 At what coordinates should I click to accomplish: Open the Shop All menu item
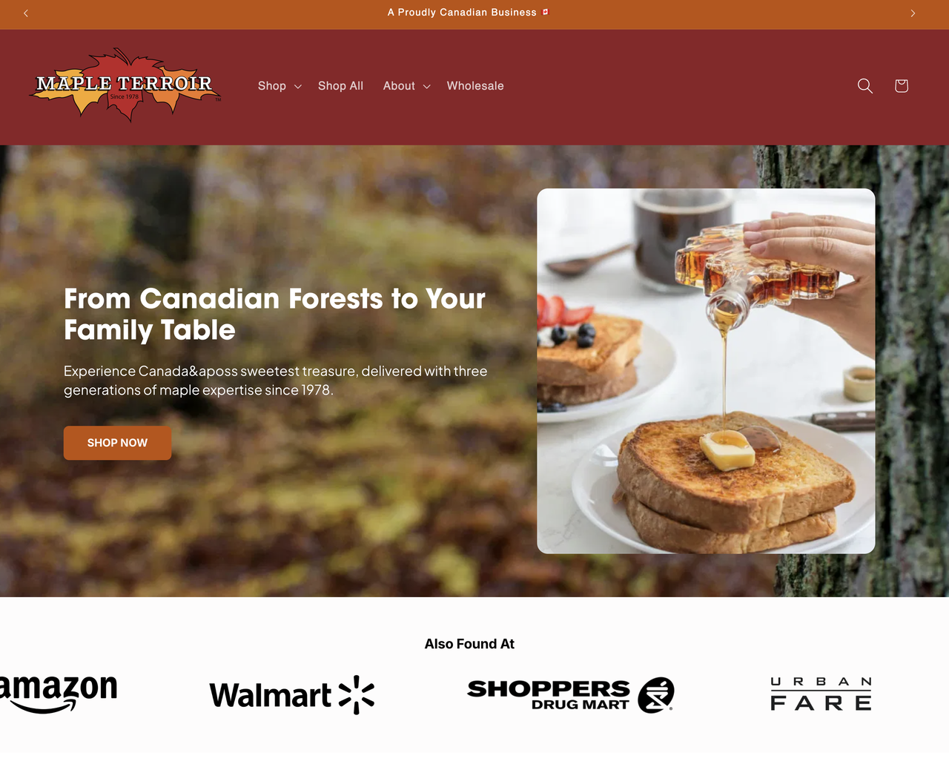[340, 86]
